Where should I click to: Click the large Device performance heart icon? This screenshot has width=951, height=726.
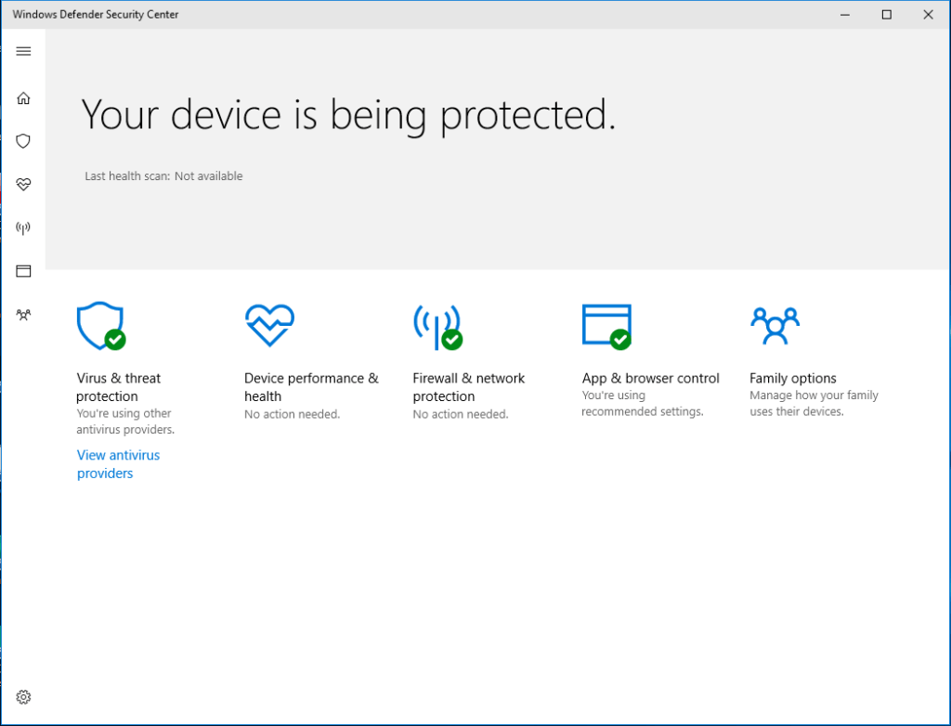tap(270, 325)
